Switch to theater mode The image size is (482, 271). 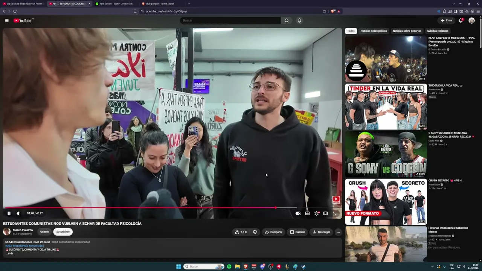click(325, 213)
